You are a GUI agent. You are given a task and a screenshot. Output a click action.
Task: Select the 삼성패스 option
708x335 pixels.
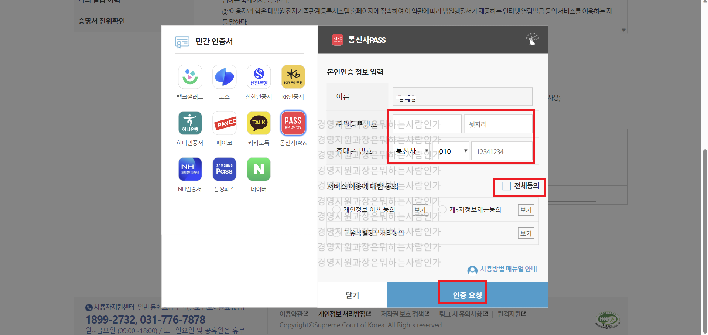coord(224,169)
